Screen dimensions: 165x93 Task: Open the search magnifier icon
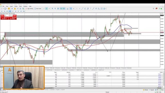(153, 9)
